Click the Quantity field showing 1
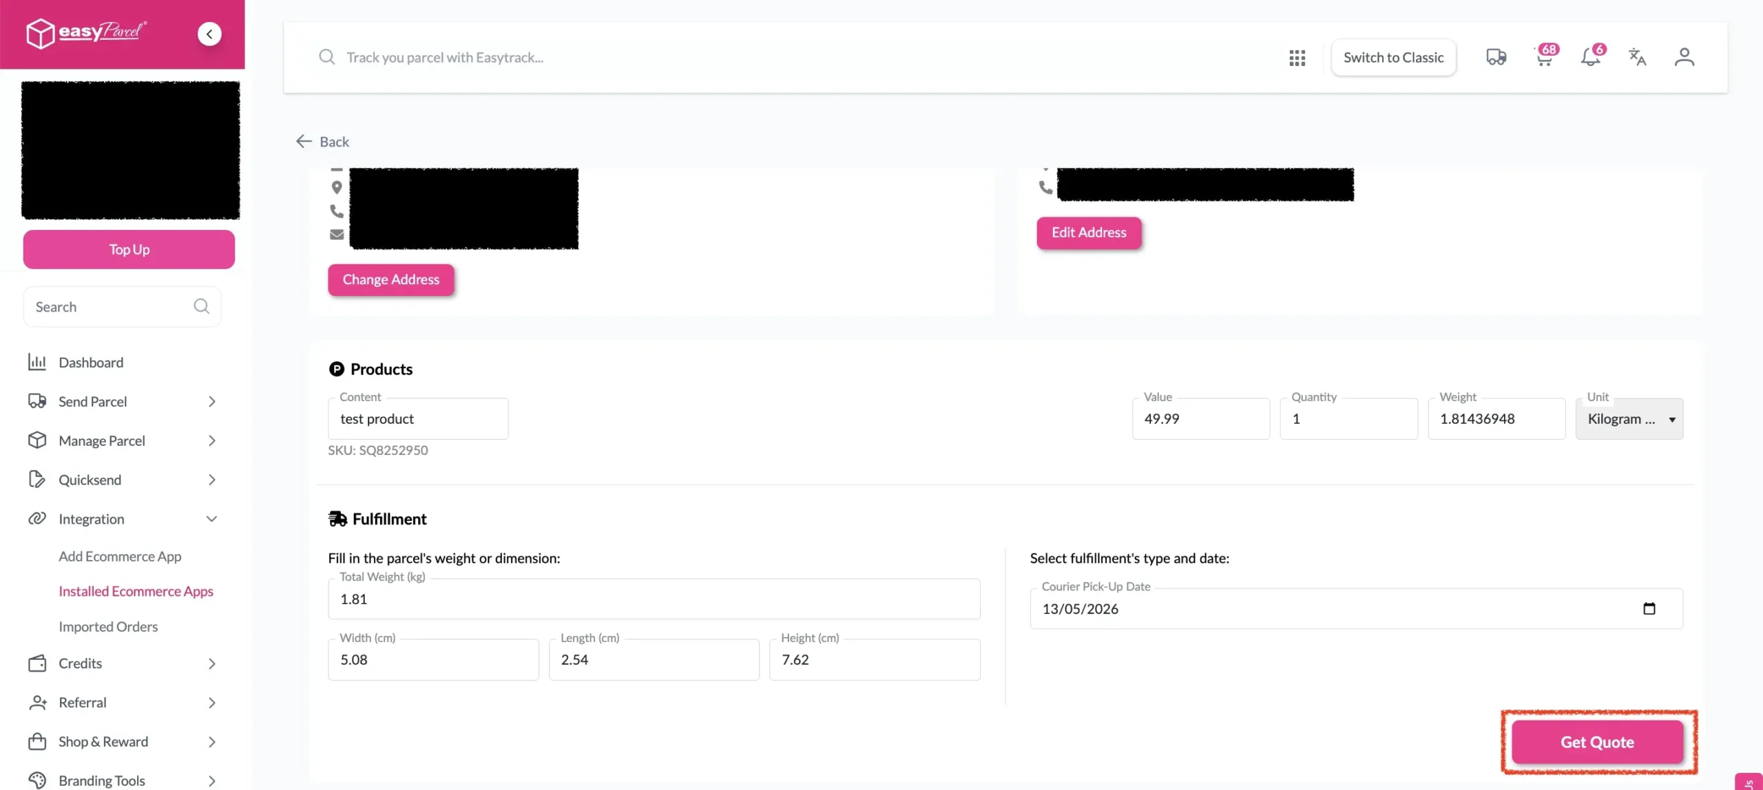 click(1348, 418)
